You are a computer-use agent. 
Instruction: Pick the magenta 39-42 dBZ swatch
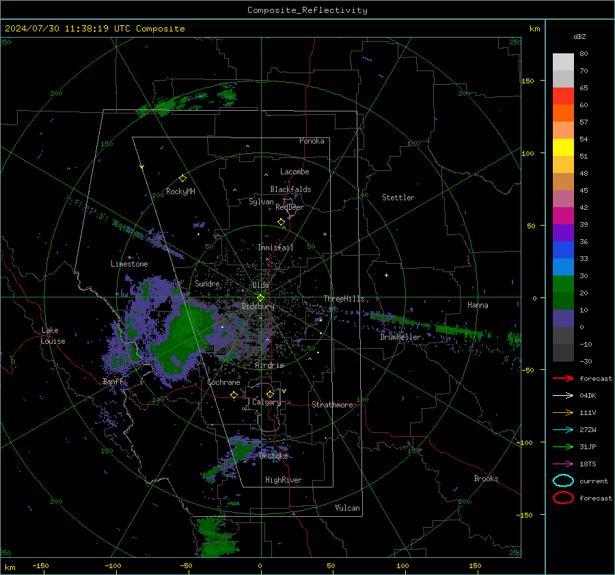pyautogui.click(x=563, y=216)
